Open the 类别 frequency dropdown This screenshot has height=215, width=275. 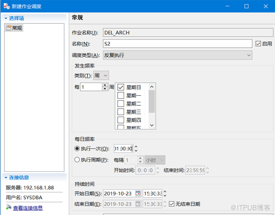(x=101, y=75)
